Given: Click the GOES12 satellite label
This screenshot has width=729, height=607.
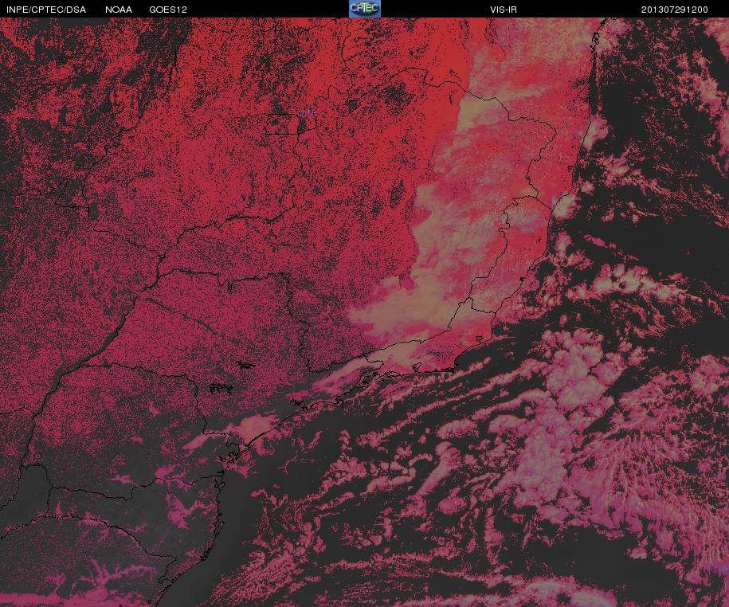Looking at the screenshot, I should pyautogui.click(x=168, y=10).
